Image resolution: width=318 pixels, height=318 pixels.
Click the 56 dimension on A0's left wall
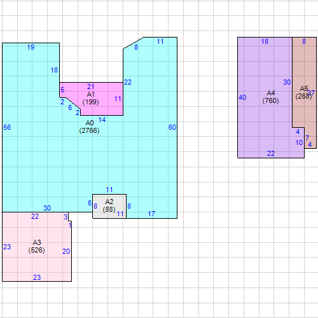point(7,127)
